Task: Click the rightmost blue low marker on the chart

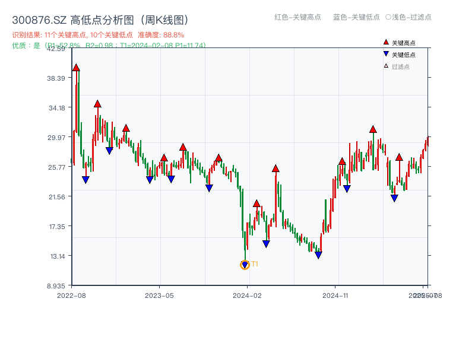Action: 394,196
